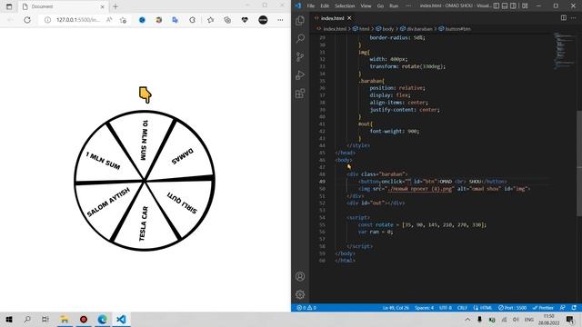Open the Explorer view in VS Code

(300, 20)
